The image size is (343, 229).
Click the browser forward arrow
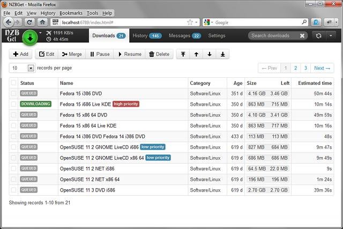[x=18, y=23]
